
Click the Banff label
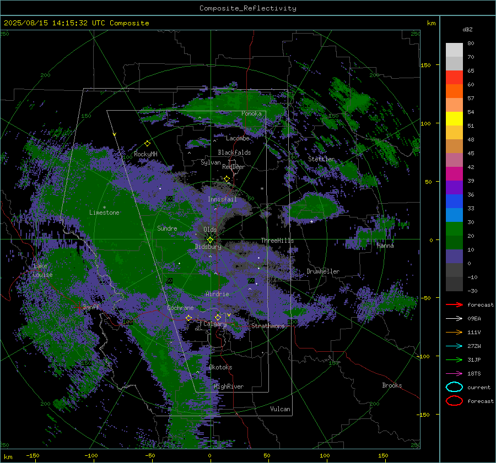pos(91,307)
